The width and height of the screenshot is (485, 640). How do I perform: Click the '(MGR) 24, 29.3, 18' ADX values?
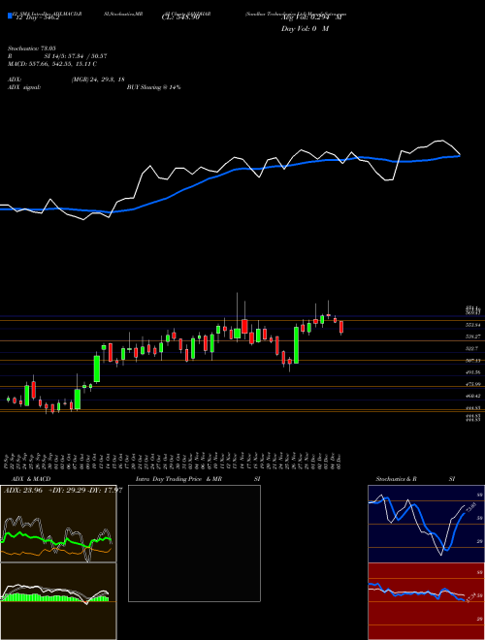pos(98,80)
